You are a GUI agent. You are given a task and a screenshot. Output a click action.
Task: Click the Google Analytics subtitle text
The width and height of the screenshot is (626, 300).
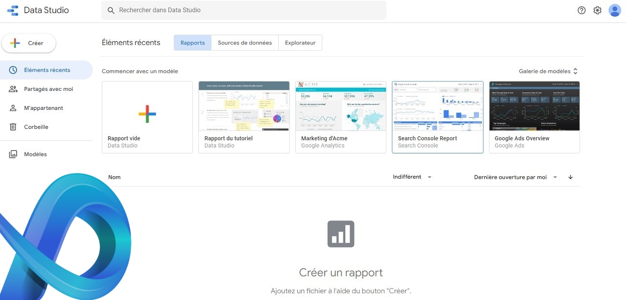tap(323, 146)
